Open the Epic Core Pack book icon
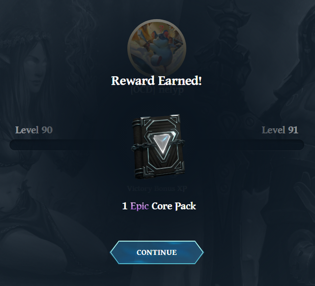This screenshot has width=315, height=286. click(158, 147)
